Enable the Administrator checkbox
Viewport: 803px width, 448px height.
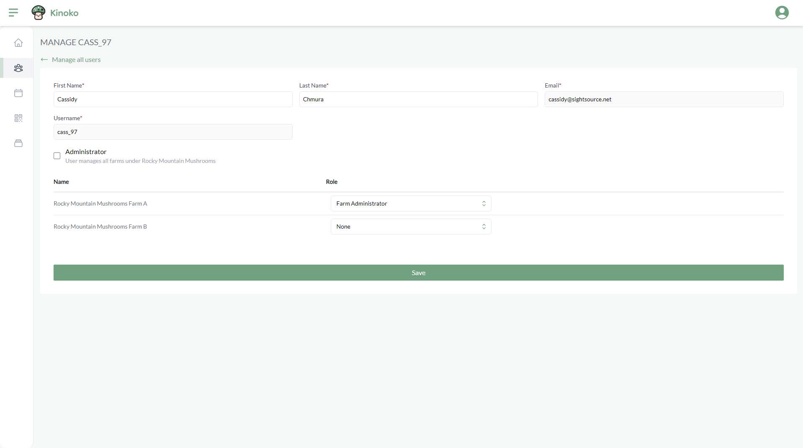tap(57, 155)
